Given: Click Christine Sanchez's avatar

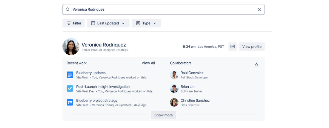Looking at the screenshot, I should pyautogui.click(x=174, y=102).
